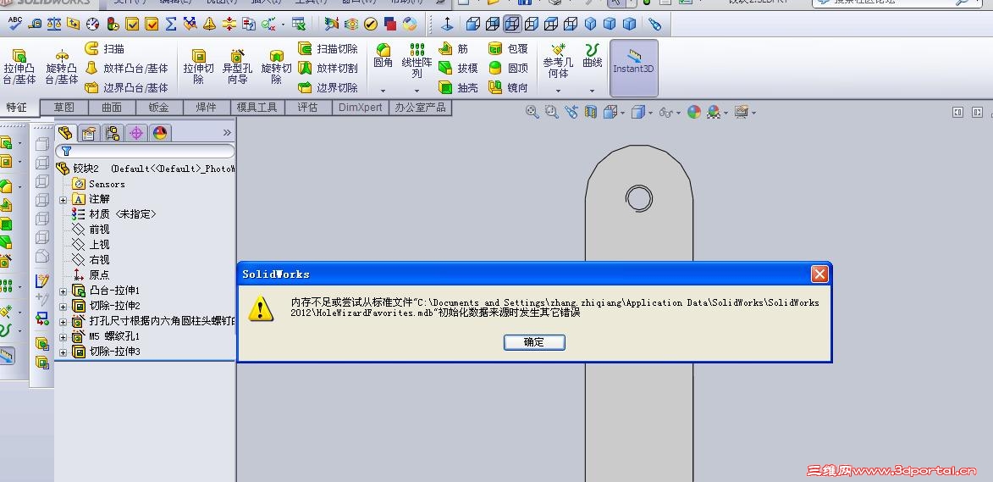Click the 扫描切除 swept cut tool

tap(328, 49)
